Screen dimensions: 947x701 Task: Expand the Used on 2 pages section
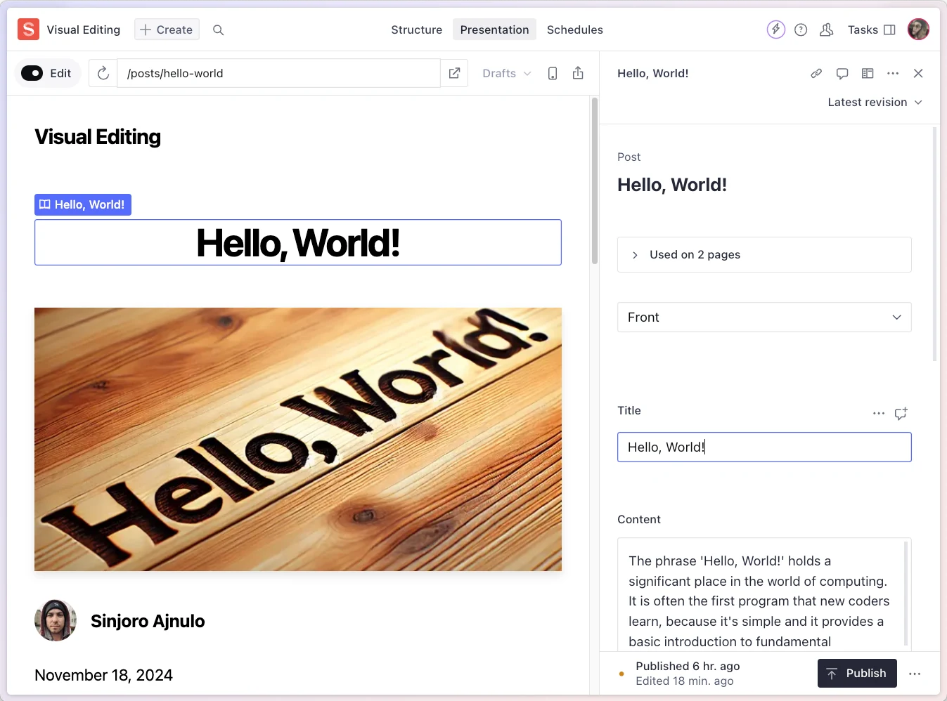tap(764, 254)
